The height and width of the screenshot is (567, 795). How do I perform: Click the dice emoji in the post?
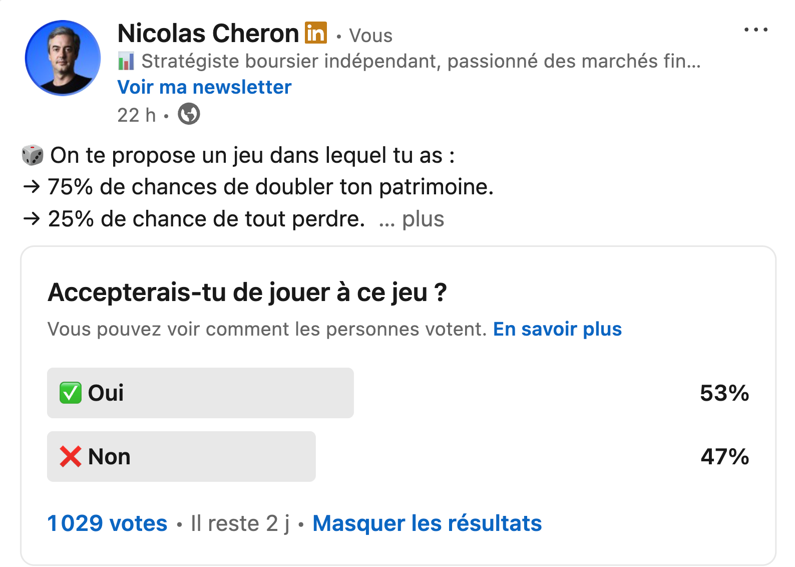point(33,155)
